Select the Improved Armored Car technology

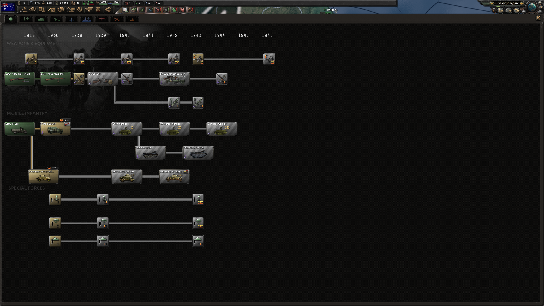tap(174, 177)
